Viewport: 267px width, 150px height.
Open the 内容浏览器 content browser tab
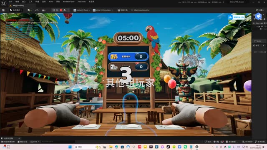point(8,138)
